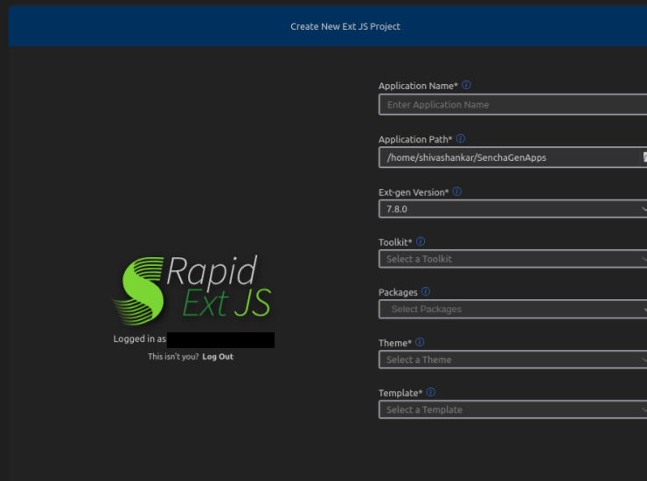
Task: Expand the Select a Theme dropdown
Action: (511, 359)
